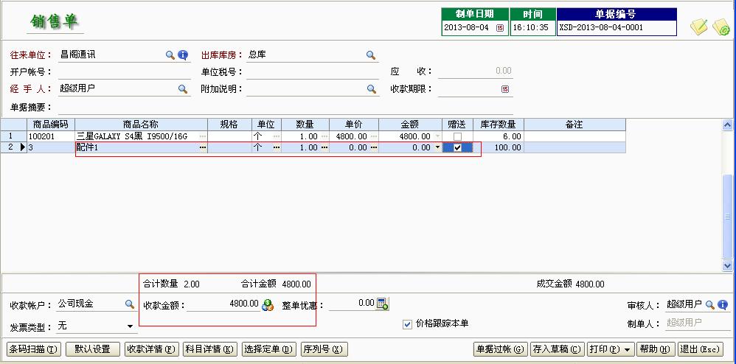Open 收款详情(F) button
The image size is (736, 364).
point(152,349)
